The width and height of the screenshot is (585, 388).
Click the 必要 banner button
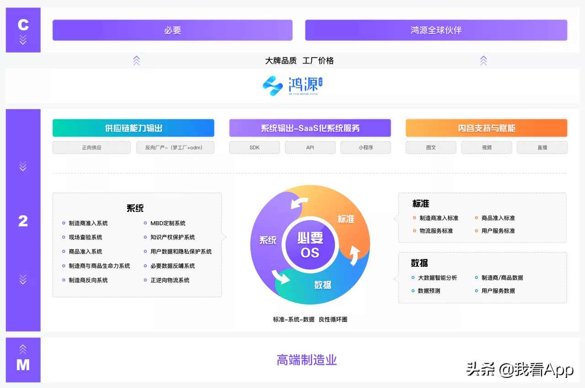[172, 30]
